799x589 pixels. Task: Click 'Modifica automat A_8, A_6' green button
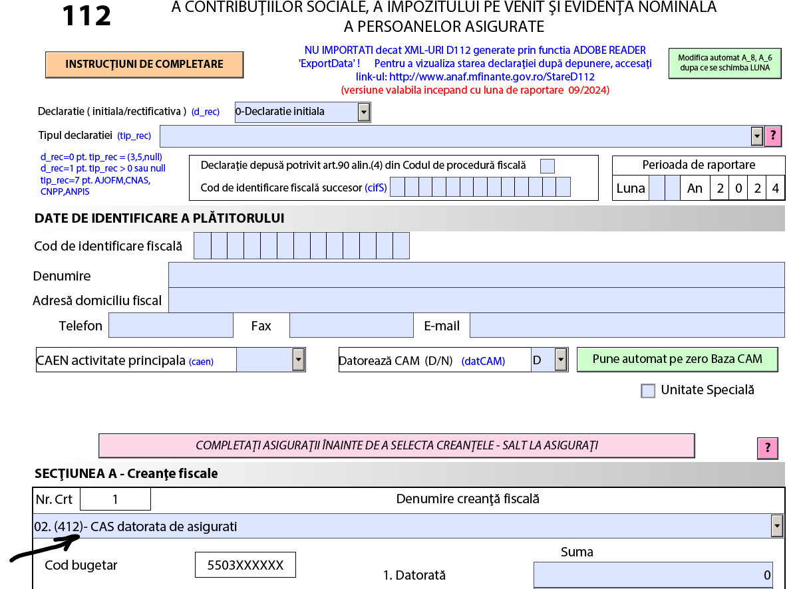pyautogui.click(x=724, y=62)
